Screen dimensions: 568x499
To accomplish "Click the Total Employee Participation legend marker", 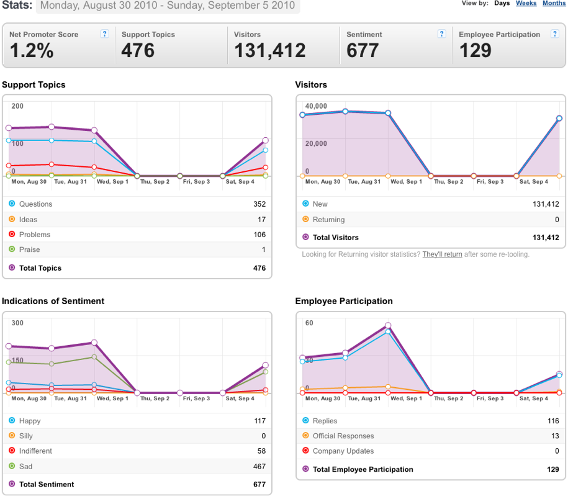I will tap(306, 469).
